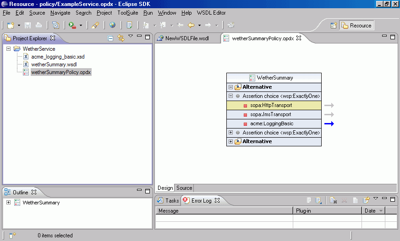Close the wetherSummaryPolicy.opdx editor tab
Screen dimensions: 400x241
click(x=299, y=38)
